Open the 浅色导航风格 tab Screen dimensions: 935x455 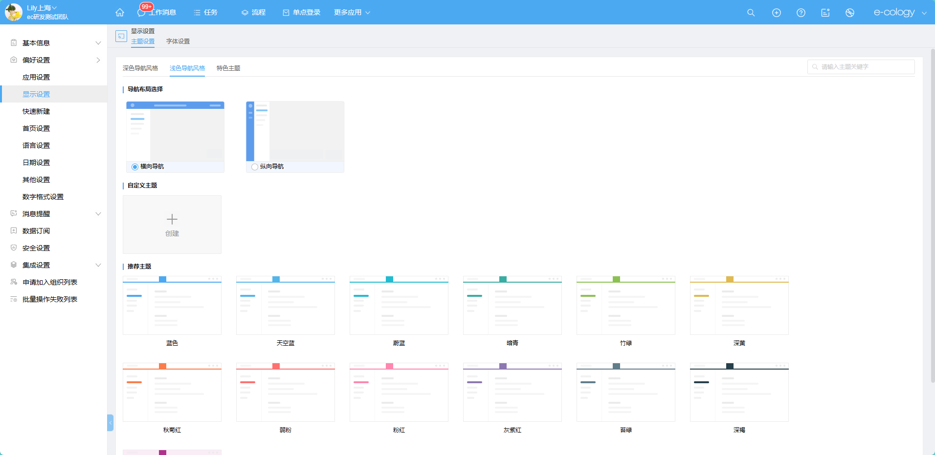(x=187, y=68)
